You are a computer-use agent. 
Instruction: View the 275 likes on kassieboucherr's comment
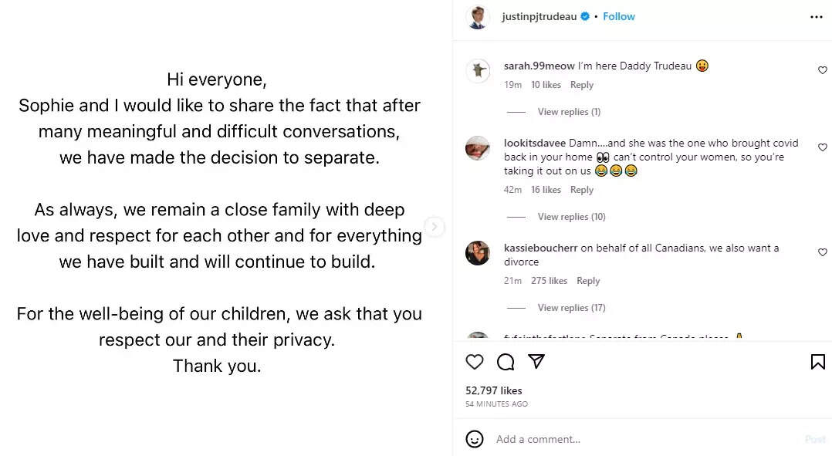click(x=549, y=281)
